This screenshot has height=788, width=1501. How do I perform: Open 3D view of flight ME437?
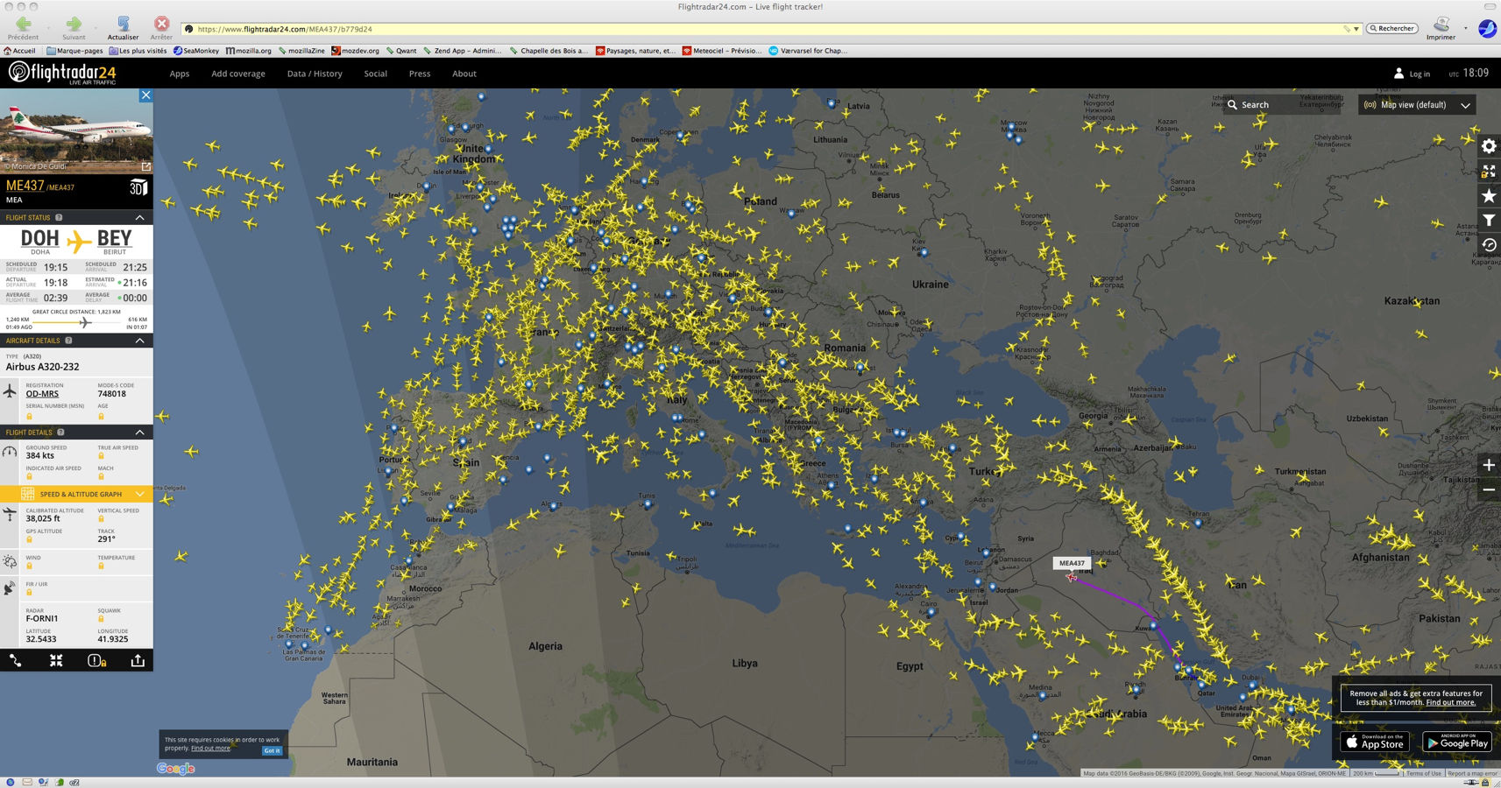(138, 187)
